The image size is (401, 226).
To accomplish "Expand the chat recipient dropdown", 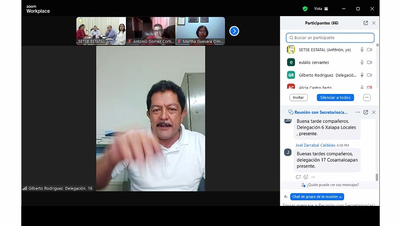I will 317,197.
